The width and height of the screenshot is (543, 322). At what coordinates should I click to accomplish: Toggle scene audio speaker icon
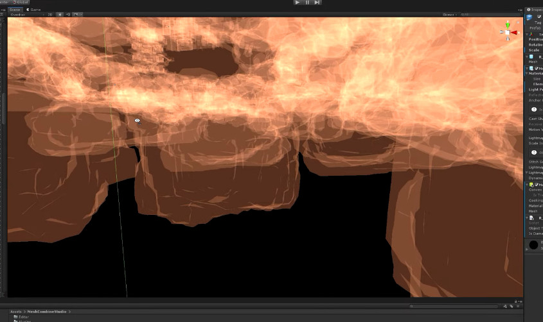[x=68, y=15]
